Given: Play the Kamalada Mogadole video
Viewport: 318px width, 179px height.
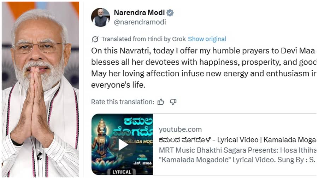Looking at the screenshot, I should click(x=122, y=144).
